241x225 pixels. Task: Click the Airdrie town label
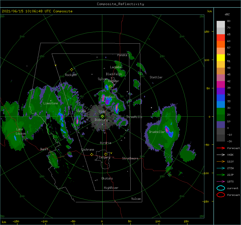click(106, 143)
